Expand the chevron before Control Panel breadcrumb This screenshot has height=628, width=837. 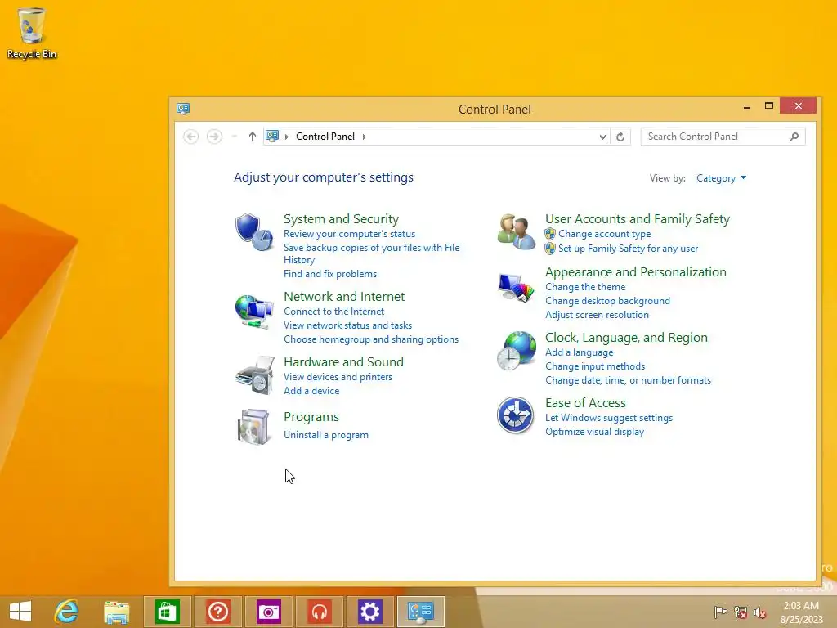tap(287, 137)
